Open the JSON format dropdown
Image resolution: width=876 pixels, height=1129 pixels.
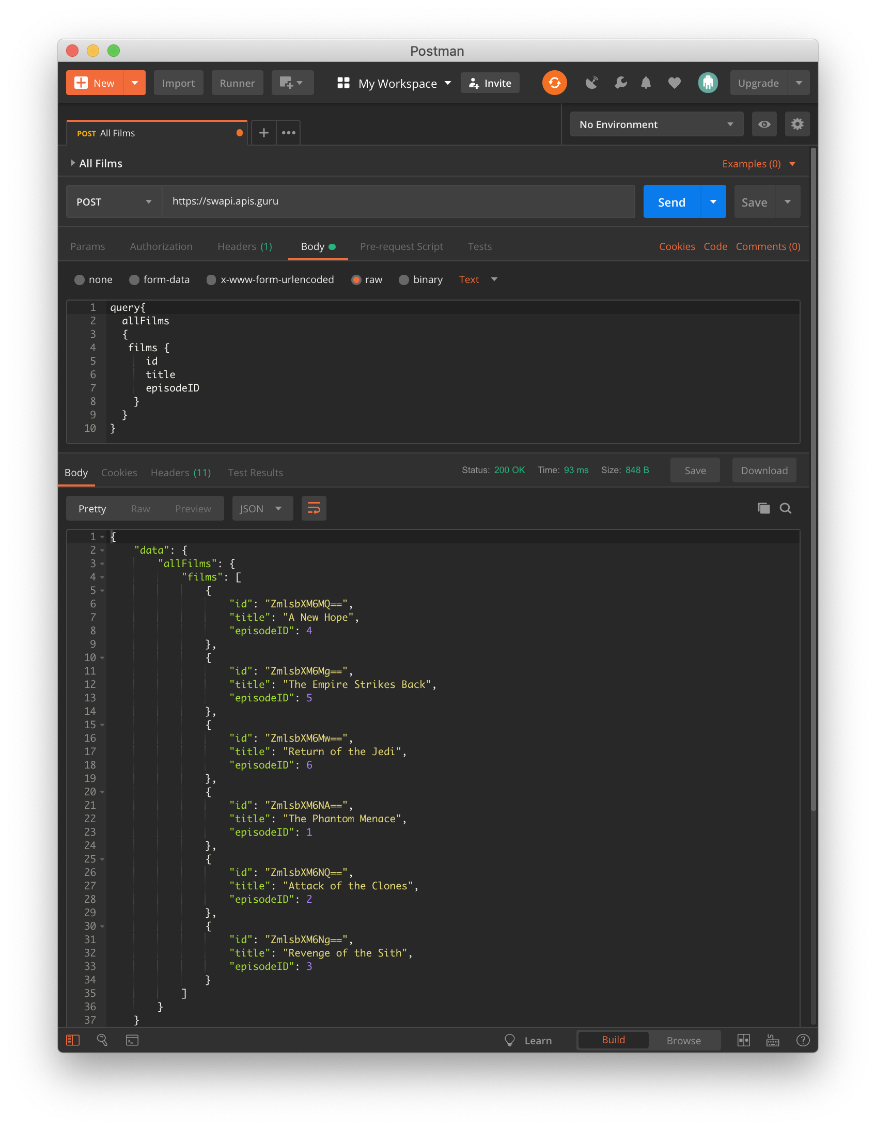click(x=262, y=508)
